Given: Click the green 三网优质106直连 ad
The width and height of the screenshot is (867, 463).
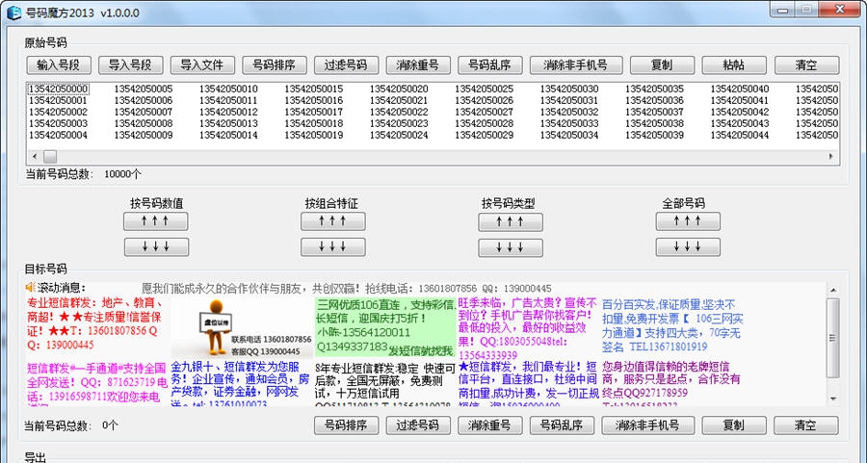Looking at the screenshot, I should [385, 327].
